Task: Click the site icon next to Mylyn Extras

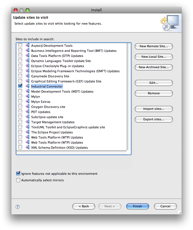Action: click(x=27, y=101)
